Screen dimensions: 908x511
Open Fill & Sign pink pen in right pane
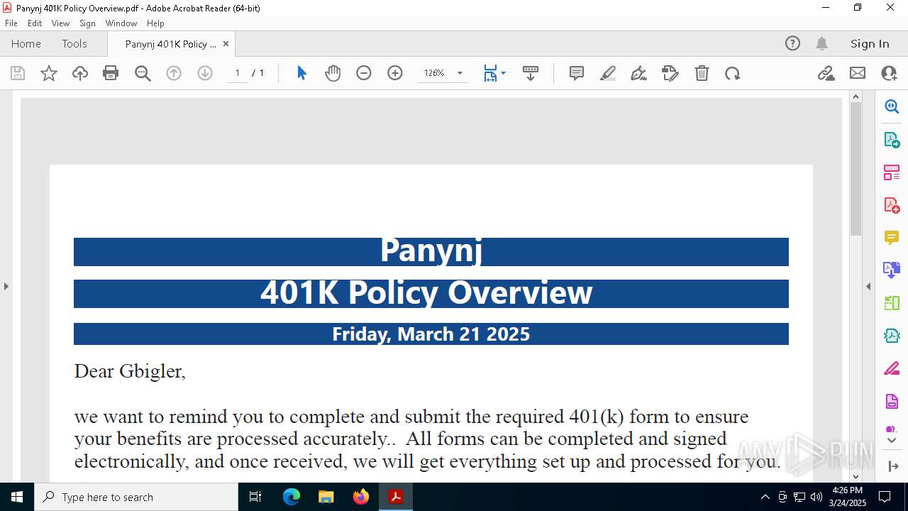(x=892, y=369)
